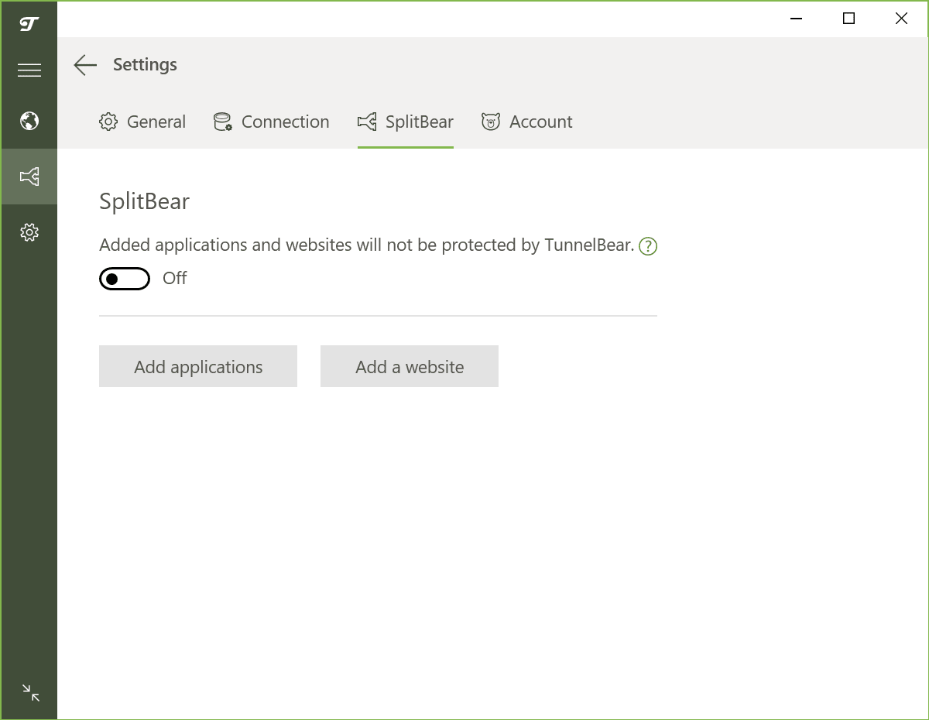The image size is (929, 720).
Task: Click the 'Off' toggle label
Action: [x=175, y=279]
